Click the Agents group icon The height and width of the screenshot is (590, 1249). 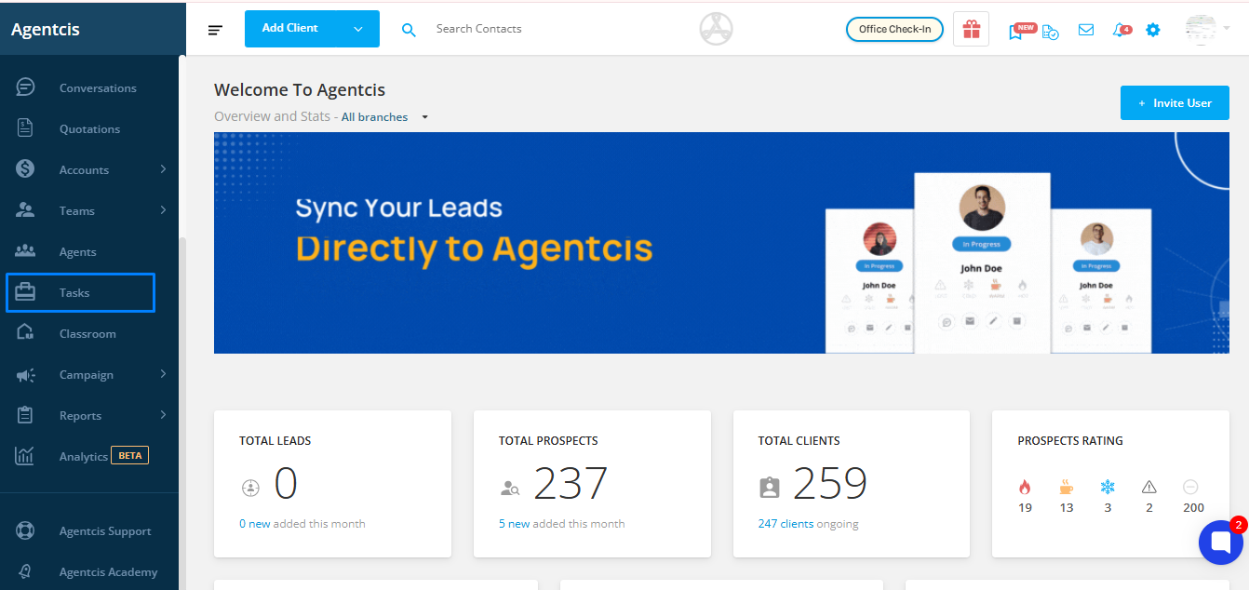[x=25, y=251]
